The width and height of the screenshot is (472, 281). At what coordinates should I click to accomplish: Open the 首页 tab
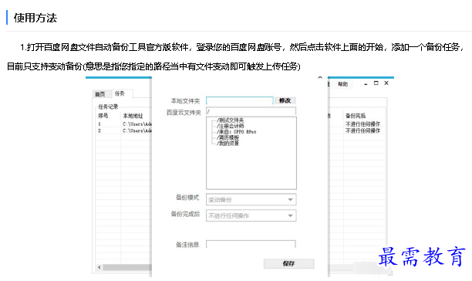pos(100,94)
